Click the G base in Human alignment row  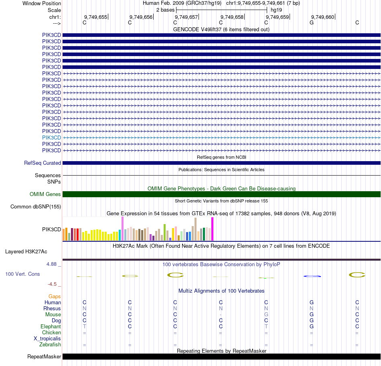[312, 302]
